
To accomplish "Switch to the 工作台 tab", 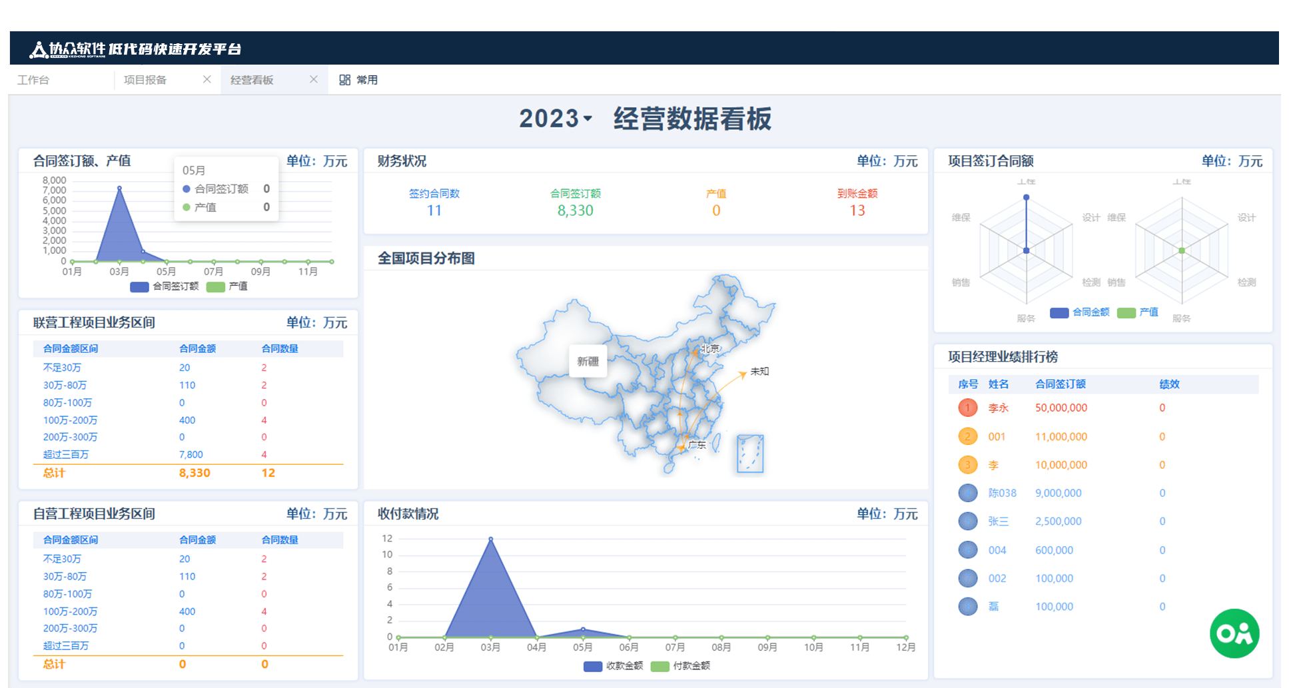I will pos(33,80).
